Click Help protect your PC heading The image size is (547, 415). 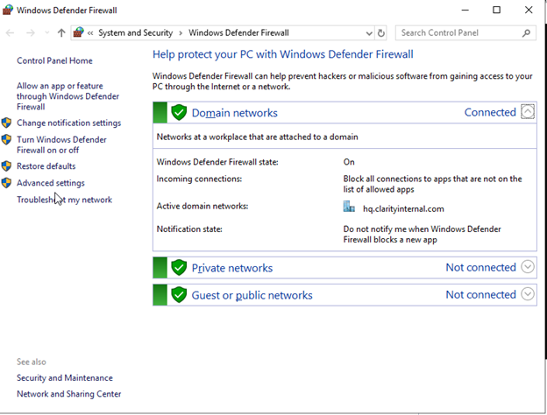(283, 54)
